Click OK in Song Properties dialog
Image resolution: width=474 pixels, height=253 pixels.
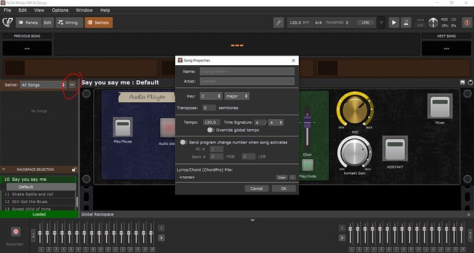point(284,189)
